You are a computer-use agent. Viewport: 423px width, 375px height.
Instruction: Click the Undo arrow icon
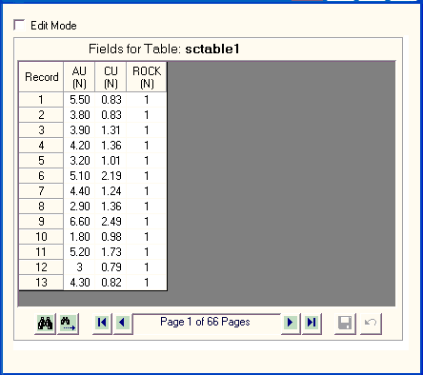pyautogui.click(x=371, y=324)
